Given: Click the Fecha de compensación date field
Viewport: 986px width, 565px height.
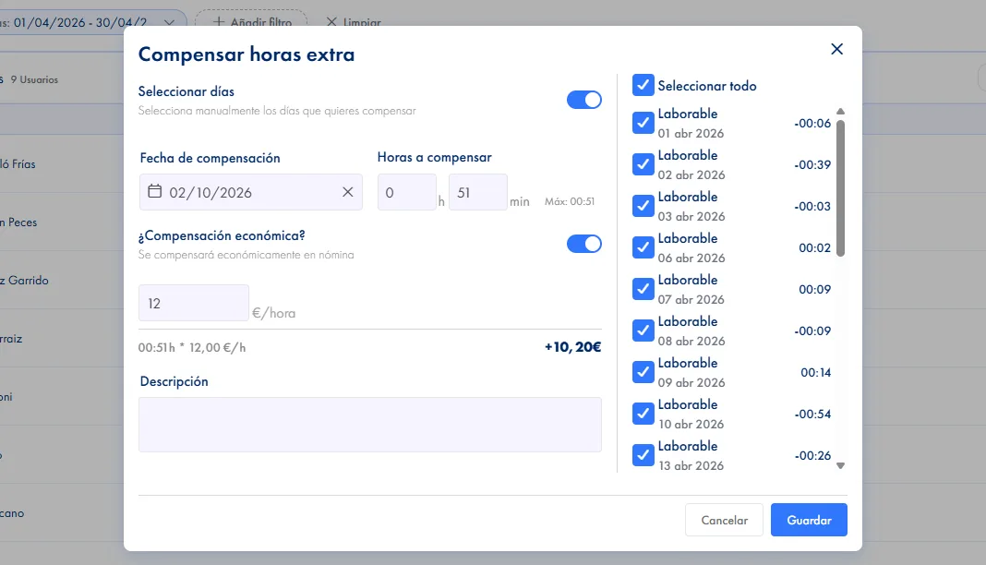Looking at the screenshot, I should tap(251, 192).
